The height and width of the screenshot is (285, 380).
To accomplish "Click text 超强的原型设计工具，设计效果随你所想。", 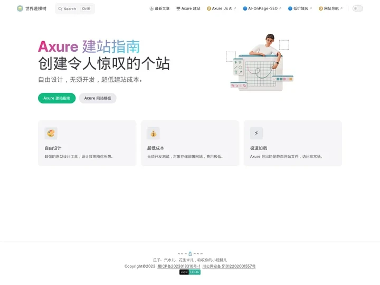I will tap(79, 157).
